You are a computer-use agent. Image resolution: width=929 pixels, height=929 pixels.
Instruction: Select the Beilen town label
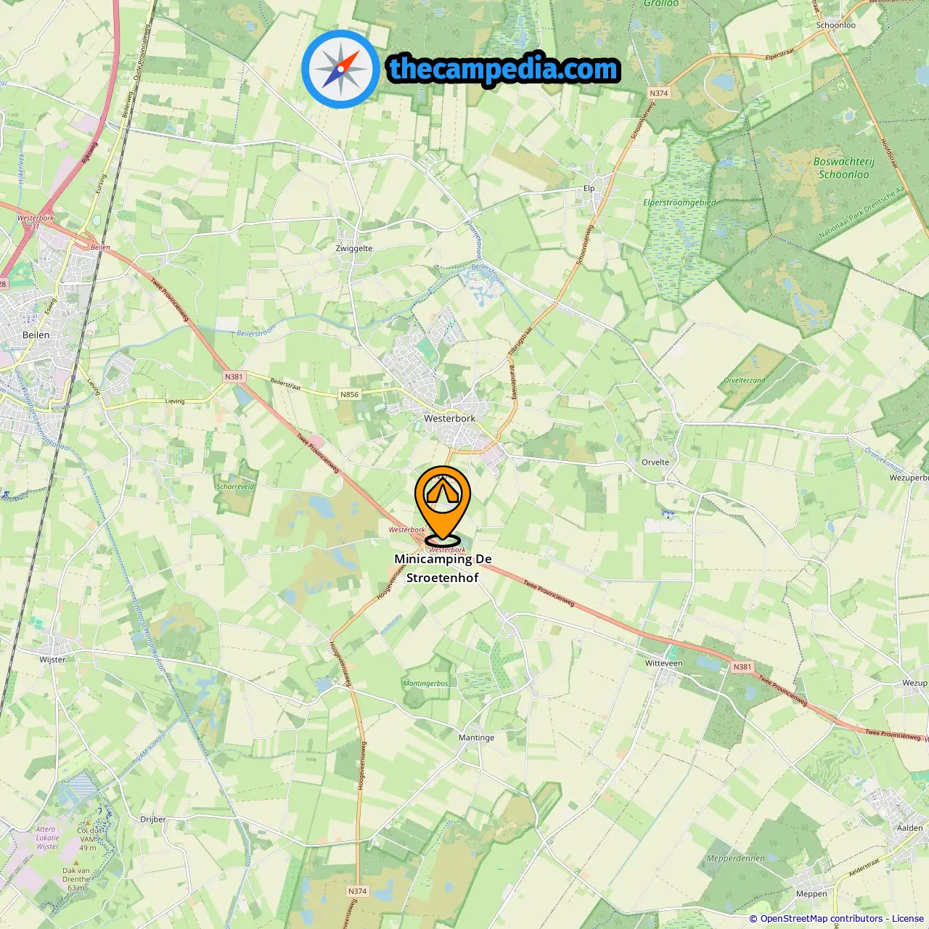36,335
